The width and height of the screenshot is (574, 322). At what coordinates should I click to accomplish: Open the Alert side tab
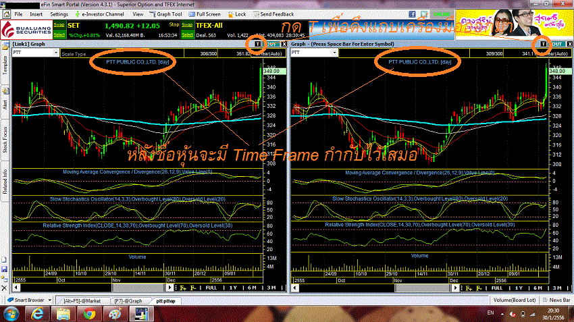(5, 104)
